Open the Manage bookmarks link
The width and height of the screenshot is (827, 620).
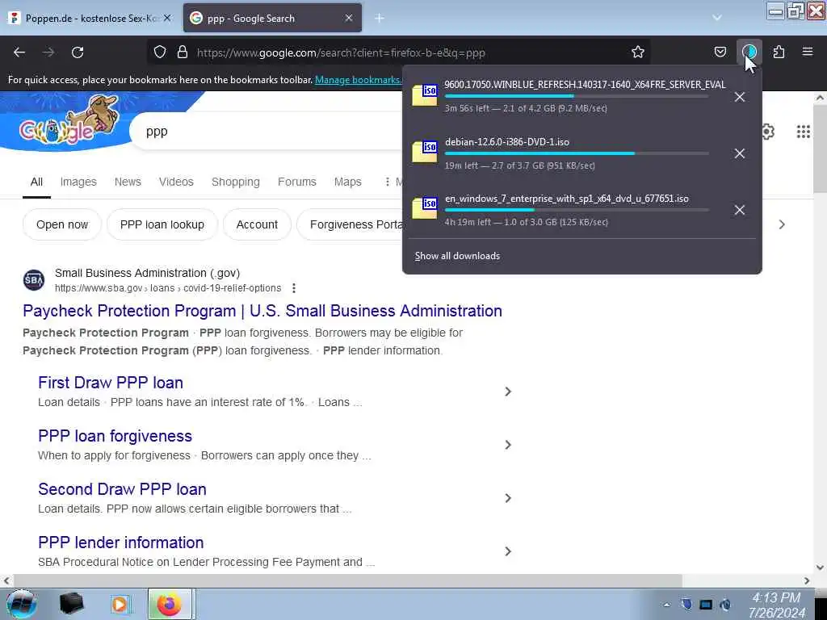coord(358,80)
